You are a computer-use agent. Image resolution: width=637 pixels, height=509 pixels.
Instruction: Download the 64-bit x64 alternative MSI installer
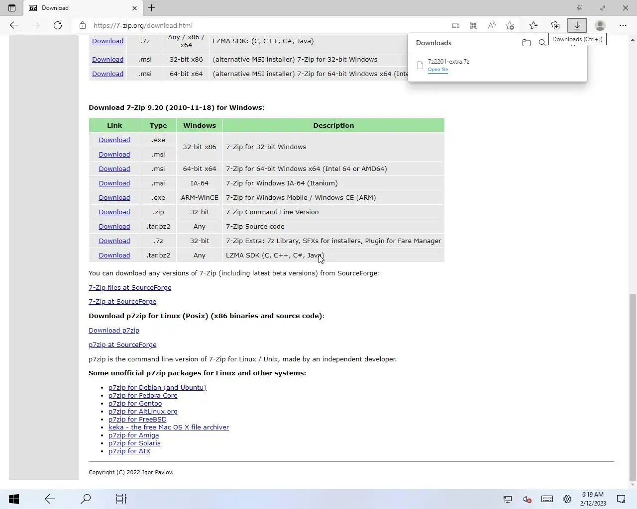[107, 74]
